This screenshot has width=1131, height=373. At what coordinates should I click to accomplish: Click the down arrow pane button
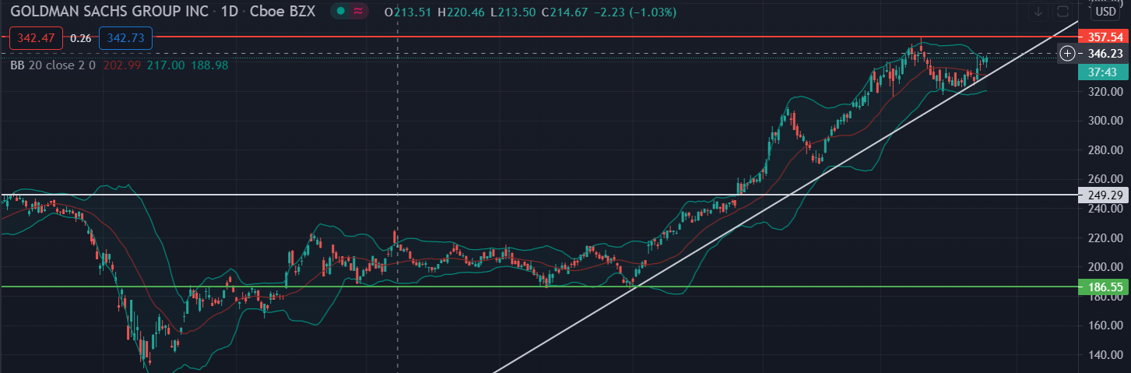point(1038,12)
